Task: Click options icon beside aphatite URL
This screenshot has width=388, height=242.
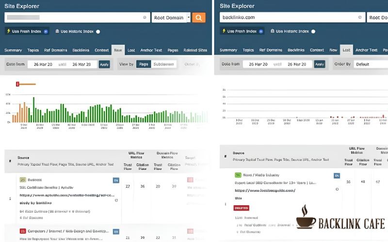Action: coord(116,200)
